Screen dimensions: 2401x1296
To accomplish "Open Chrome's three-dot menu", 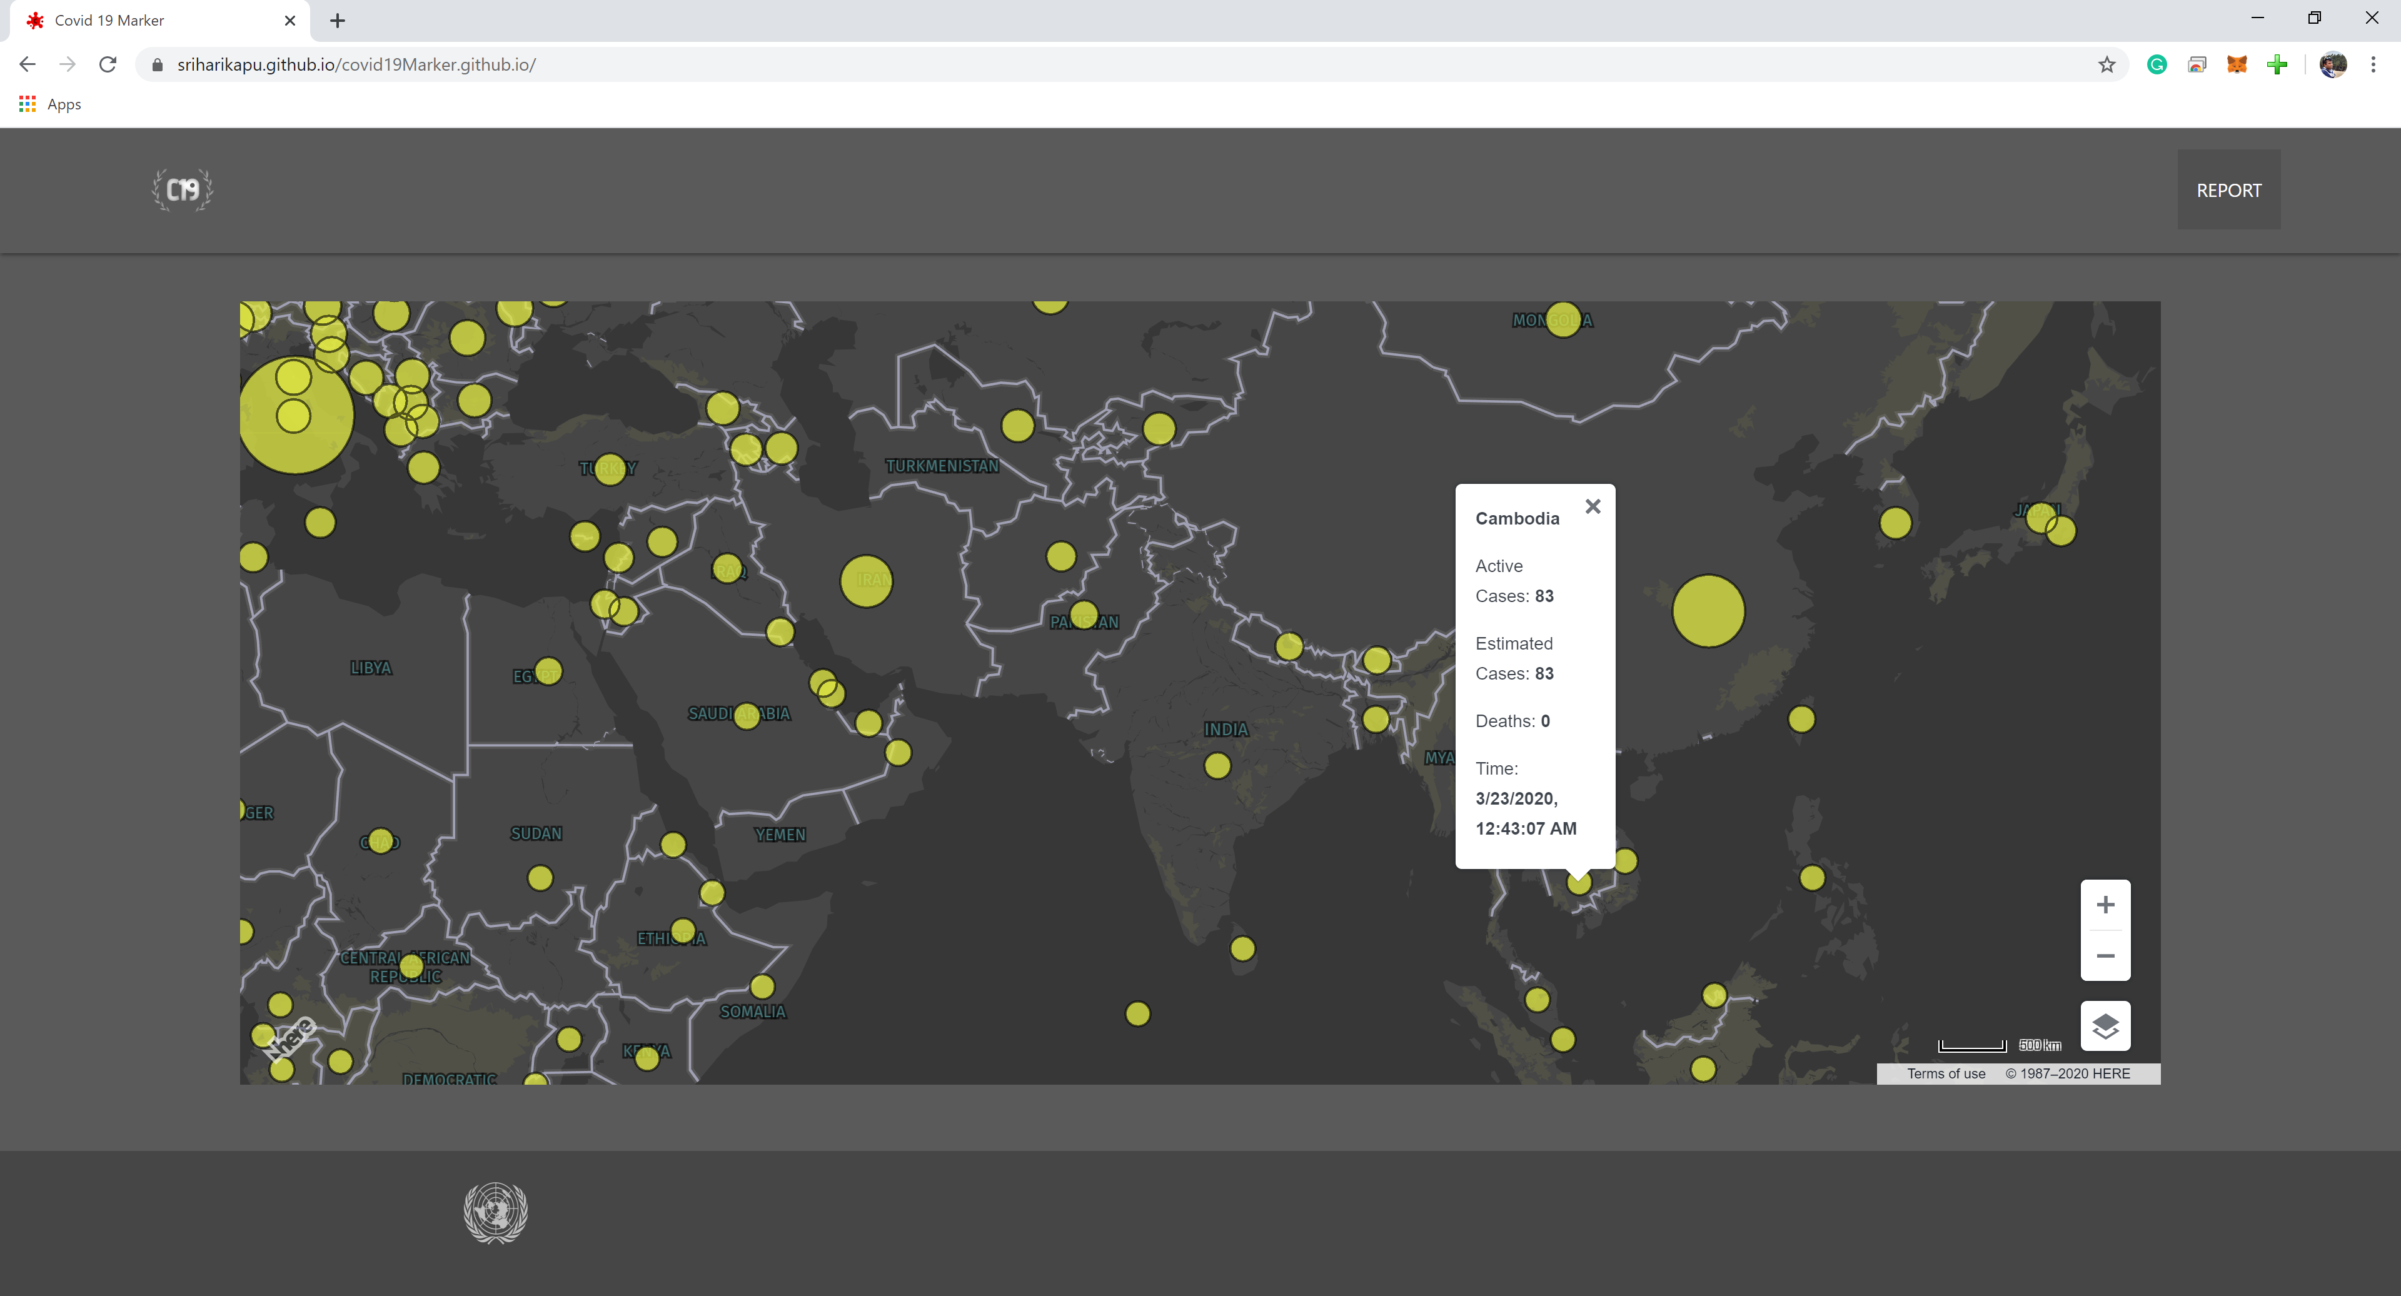I will (x=2373, y=64).
